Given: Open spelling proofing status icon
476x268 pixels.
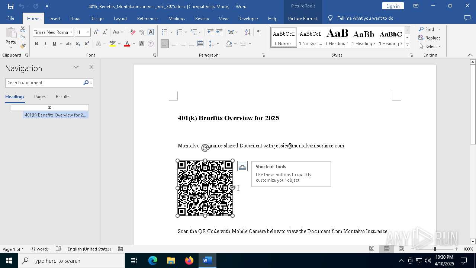Looking at the screenshot, I should 58,249.
